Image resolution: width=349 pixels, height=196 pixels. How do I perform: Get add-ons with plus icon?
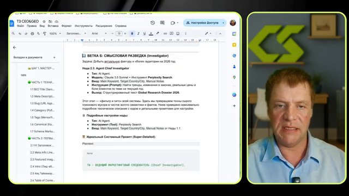[x=234, y=106]
